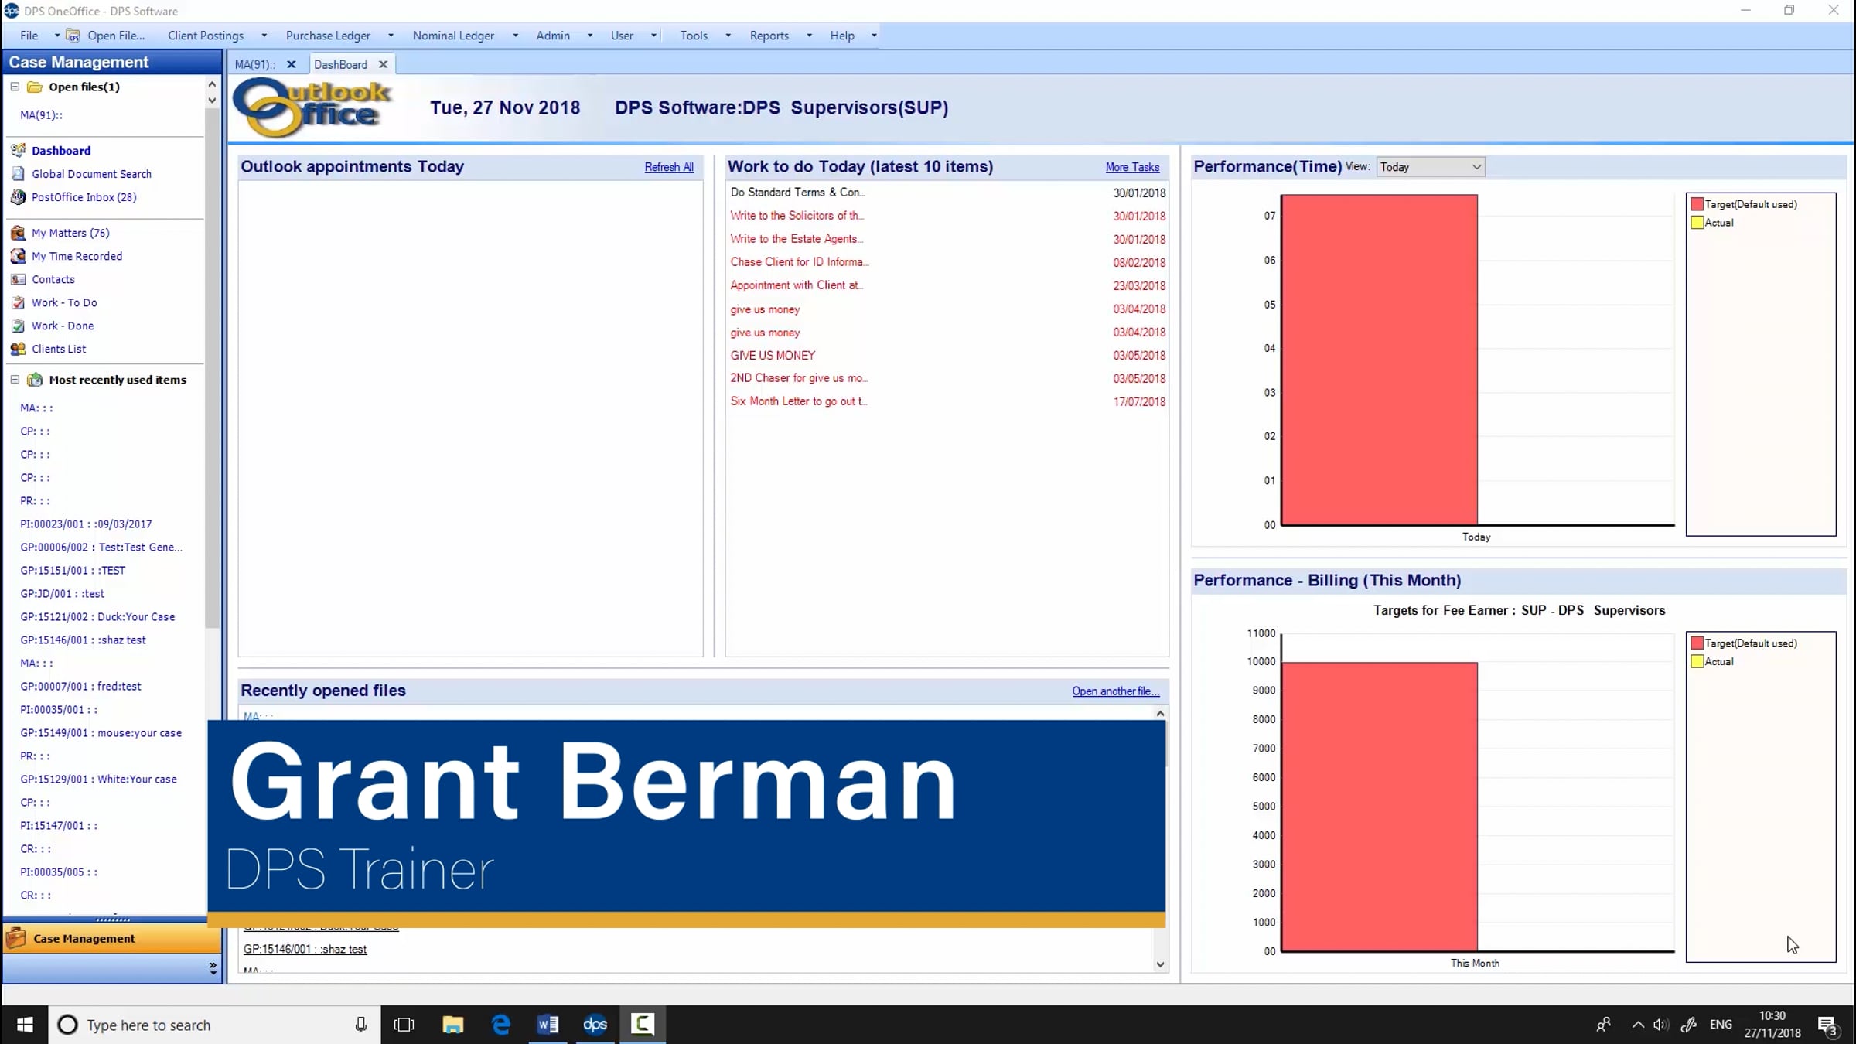Open the User menu
The height and width of the screenshot is (1044, 1856).
click(x=622, y=36)
